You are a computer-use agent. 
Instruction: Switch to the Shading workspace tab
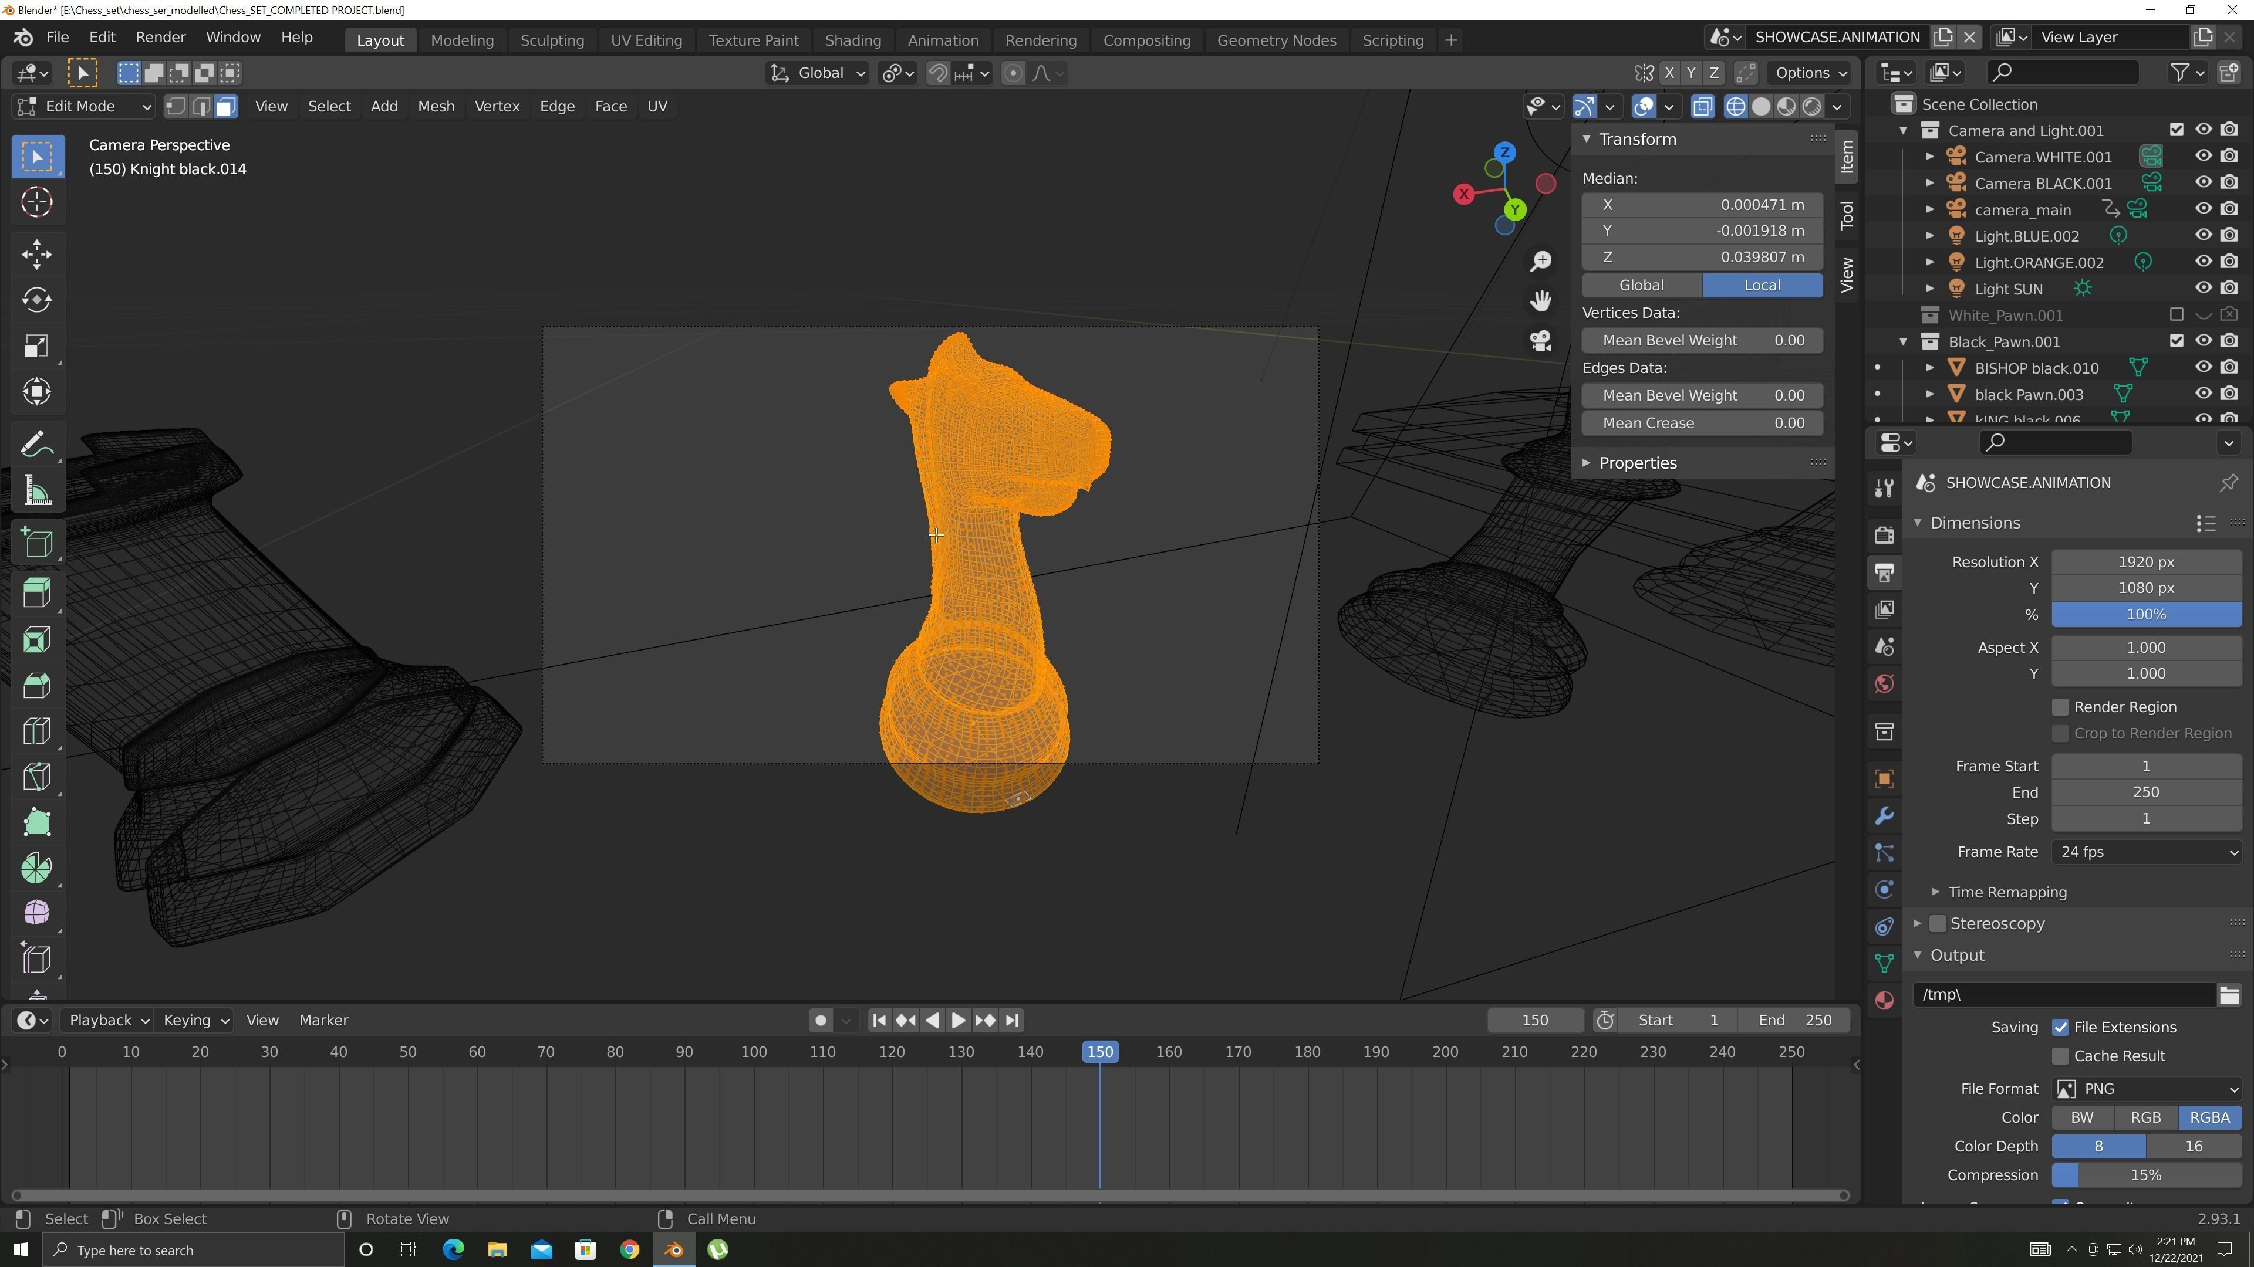click(852, 40)
